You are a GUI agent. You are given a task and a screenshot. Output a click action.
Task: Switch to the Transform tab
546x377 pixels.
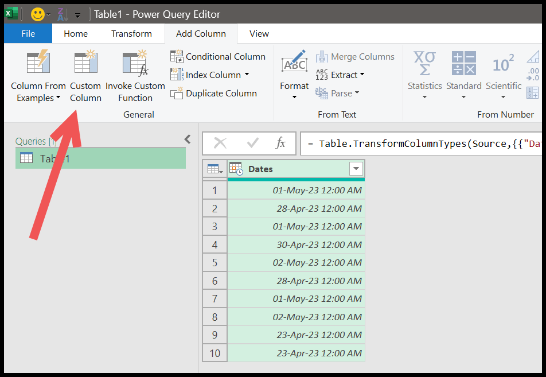tap(131, 33)
